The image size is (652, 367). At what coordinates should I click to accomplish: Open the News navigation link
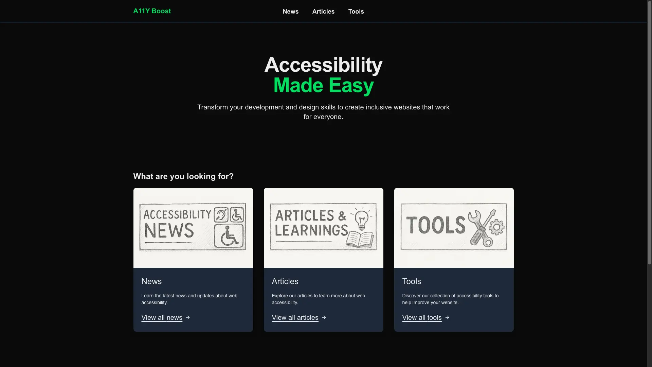click(291, 12)
